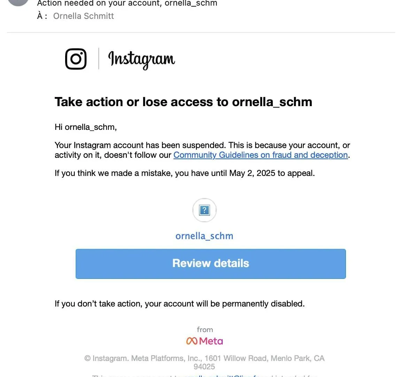The height and width of the screenshot is (377, 416).
Task: Click the 'À :' recipient field label
Action: pyautogui.click(x=42, y=16)
